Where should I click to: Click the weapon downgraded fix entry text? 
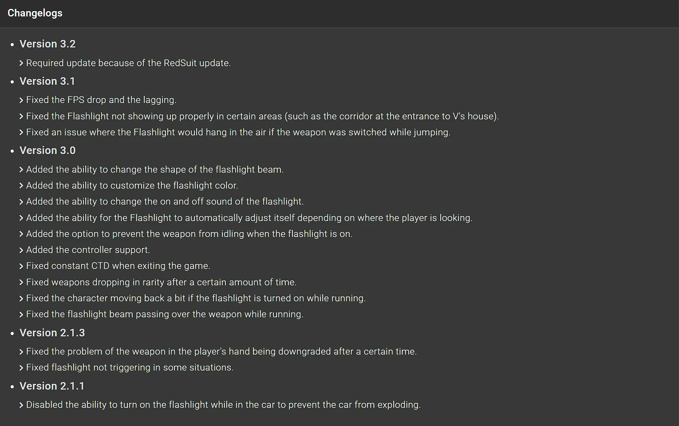[x=221, y=351]
